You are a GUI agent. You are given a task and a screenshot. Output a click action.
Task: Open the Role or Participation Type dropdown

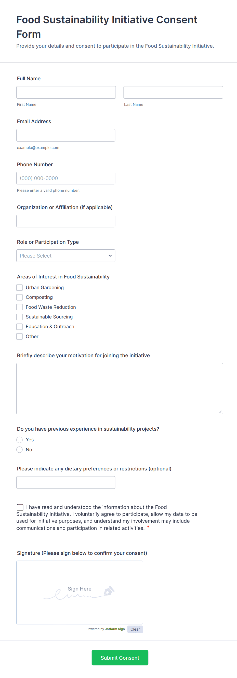pyautogui.click(x=66, y=255)
